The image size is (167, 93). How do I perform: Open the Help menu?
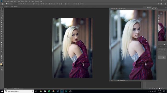point(41,1)
